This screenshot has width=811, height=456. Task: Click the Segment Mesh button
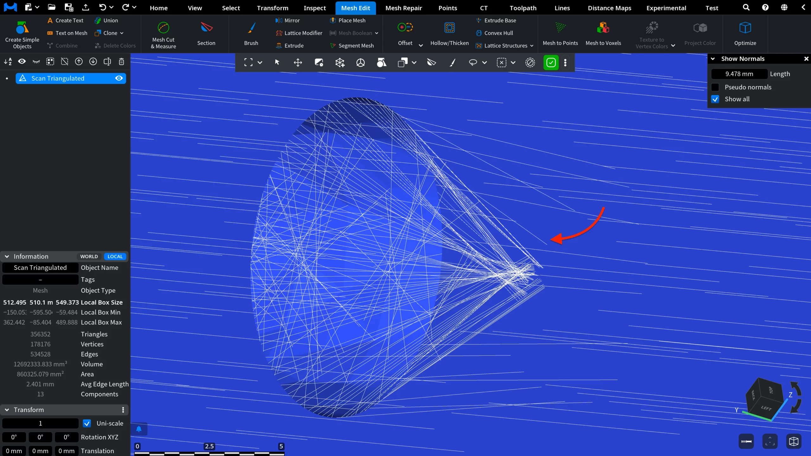[x=352, y=46]
